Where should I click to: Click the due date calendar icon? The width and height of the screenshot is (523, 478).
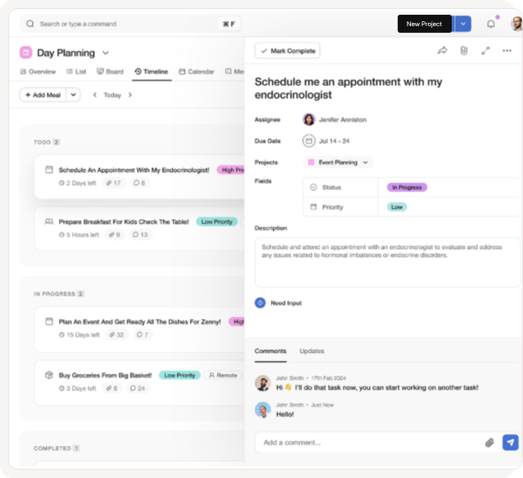pyautogui.click(x=309, y=141)
